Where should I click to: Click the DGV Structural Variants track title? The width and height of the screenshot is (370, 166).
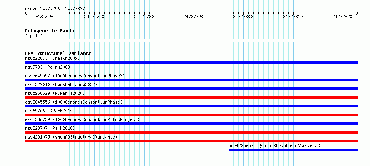point(58,53)
